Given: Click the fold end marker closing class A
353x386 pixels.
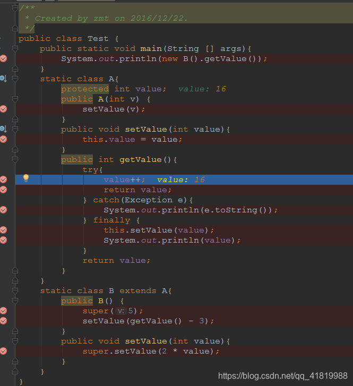Looking at the screenshot, I should (x=15, y=281).
